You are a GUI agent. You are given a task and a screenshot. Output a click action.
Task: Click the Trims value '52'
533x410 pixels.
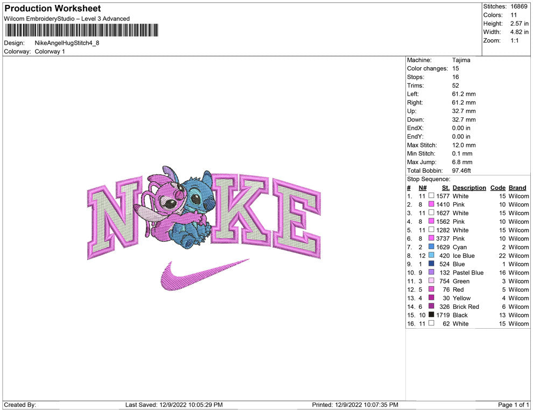(x=455, y=86)
